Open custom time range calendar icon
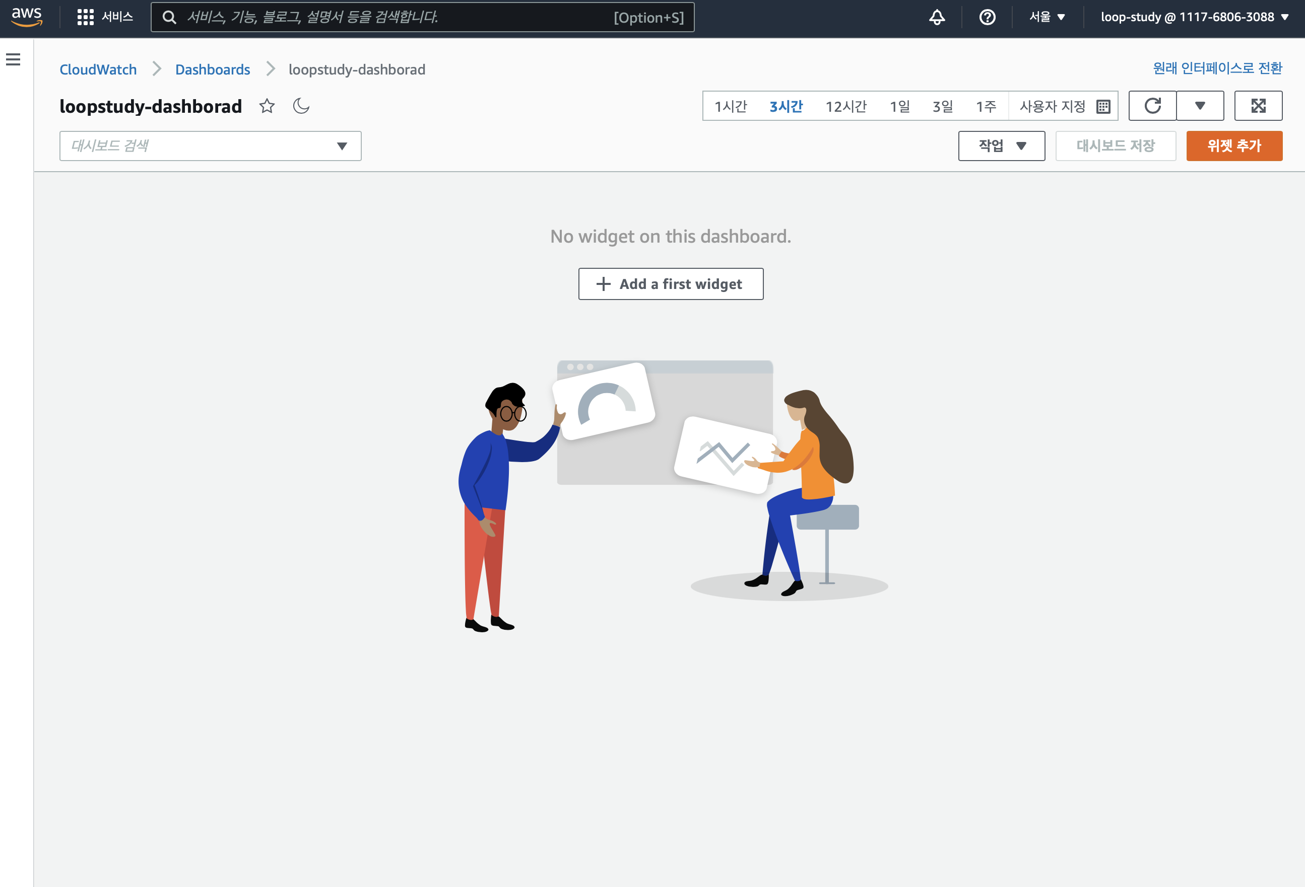The image size is (1305, 887). pos(1103,107)
